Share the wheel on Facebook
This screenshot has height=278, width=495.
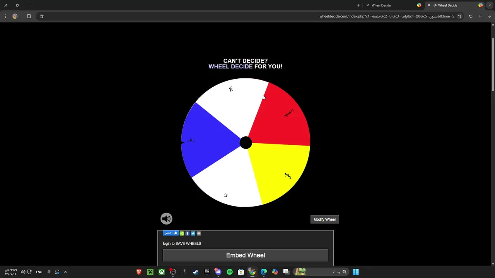[x=188, y=233]
